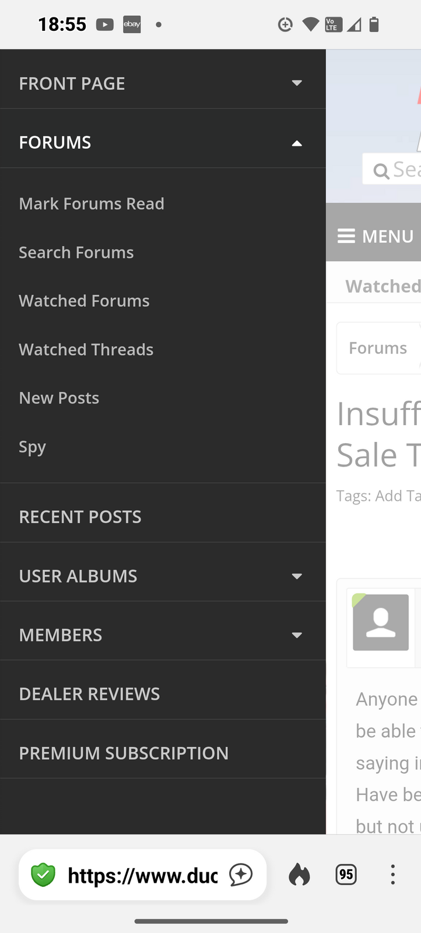The height and width of the screenshot is (933, 421).
Task: Open the tab switcher showing 95 tabs
Action: [346, 875]
